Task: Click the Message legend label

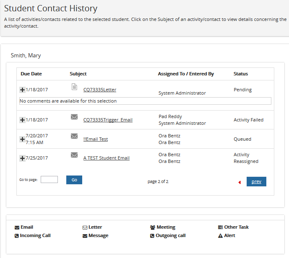Action: pyautogui.click(x=99, y=235)
